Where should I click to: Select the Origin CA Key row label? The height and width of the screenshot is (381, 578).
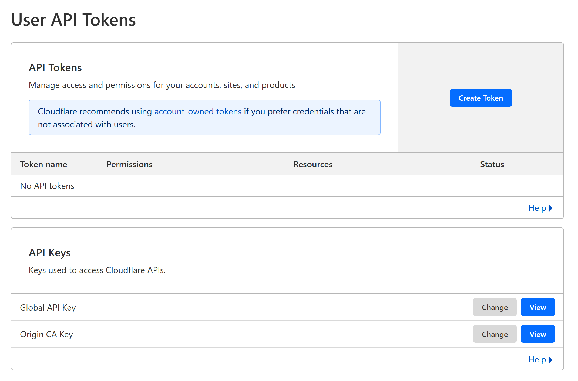(46, 334)
